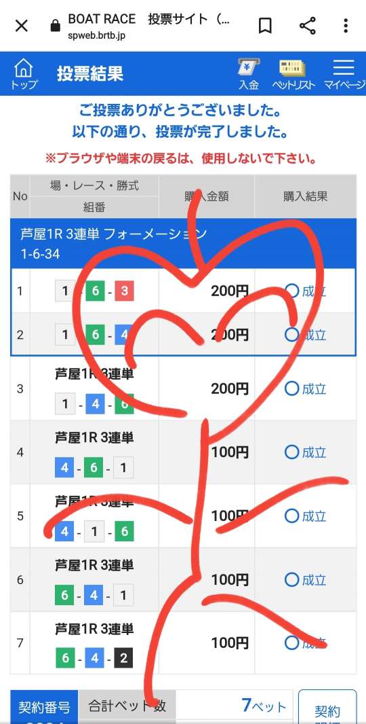Tap the browser share icon
366x724 pixels.
(308, 26)
